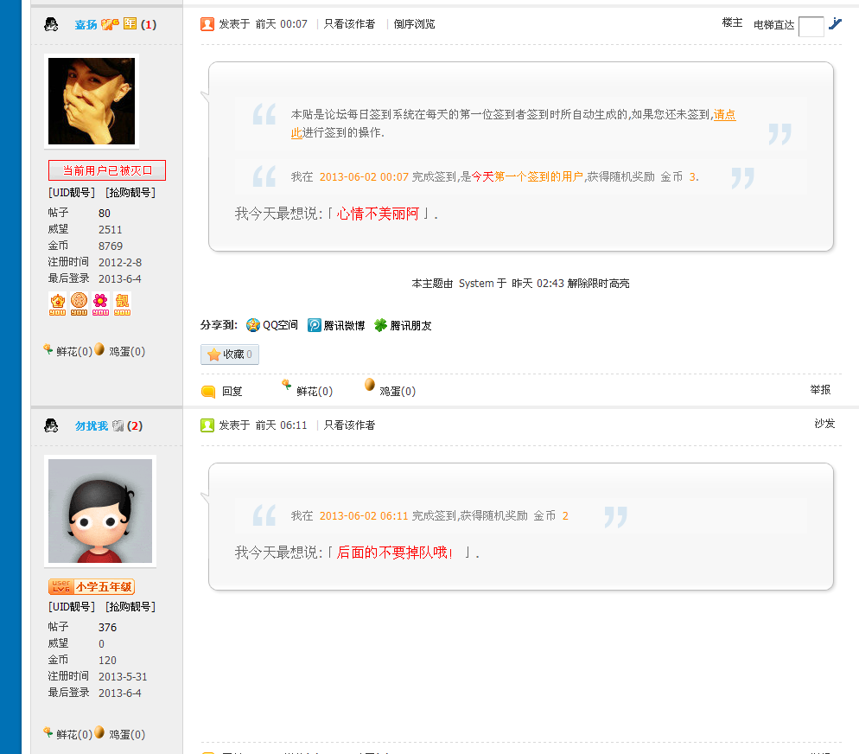Click the System link in highlight notice
Viewport: 859px width, 754px height.
point(476,284)
